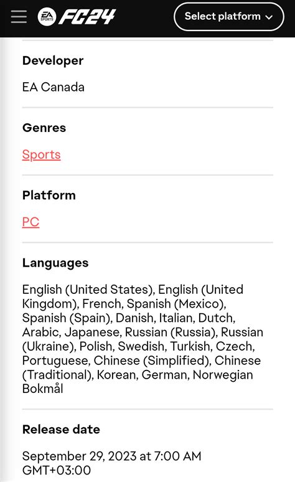Click the Developer section heading
The width and height of the screenshot is (295, 482).
(x=53, y=60)
